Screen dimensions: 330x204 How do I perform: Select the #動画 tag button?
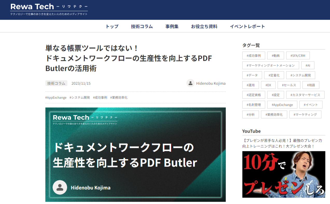276,56
